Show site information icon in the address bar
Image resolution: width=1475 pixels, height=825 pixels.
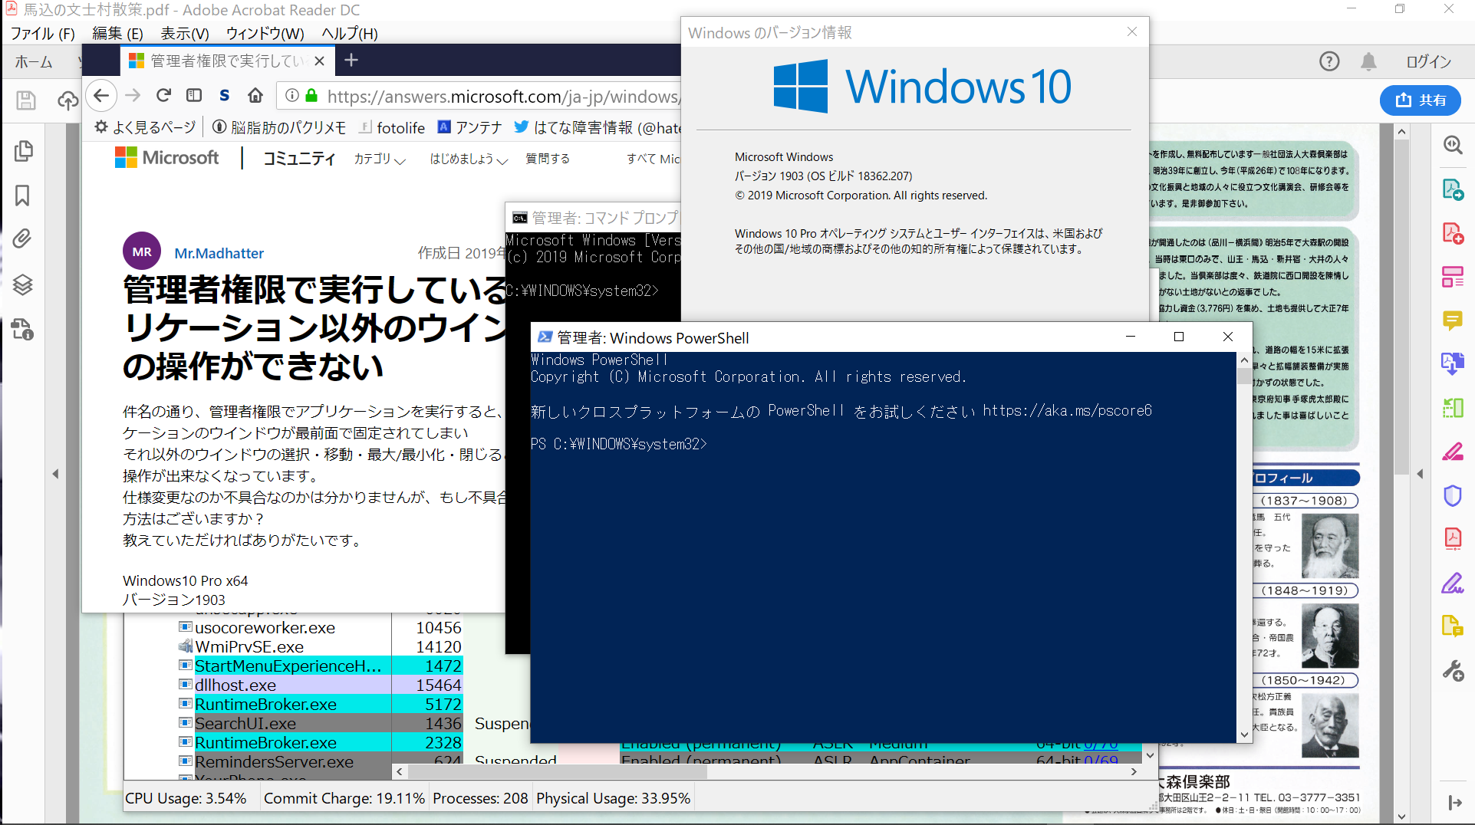click(292, 96)
